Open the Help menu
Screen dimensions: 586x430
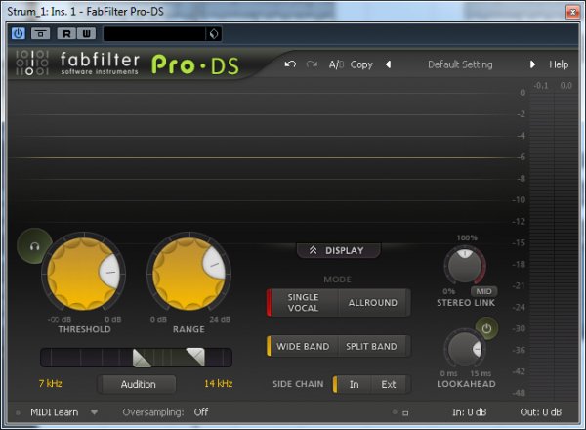[x=559, y=64]
